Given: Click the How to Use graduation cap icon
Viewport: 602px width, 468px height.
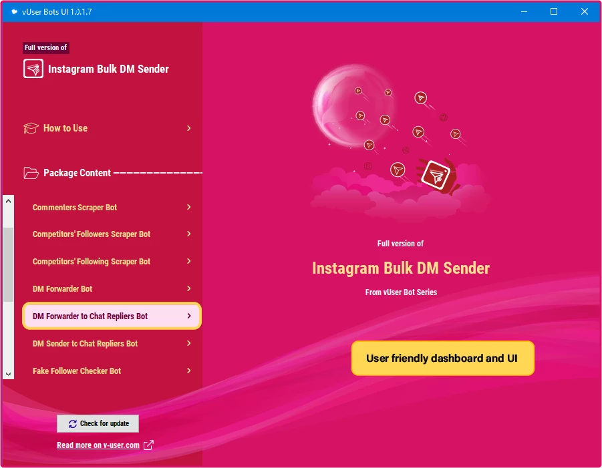Looking at the screenshot, I should (x=31, y=128).
